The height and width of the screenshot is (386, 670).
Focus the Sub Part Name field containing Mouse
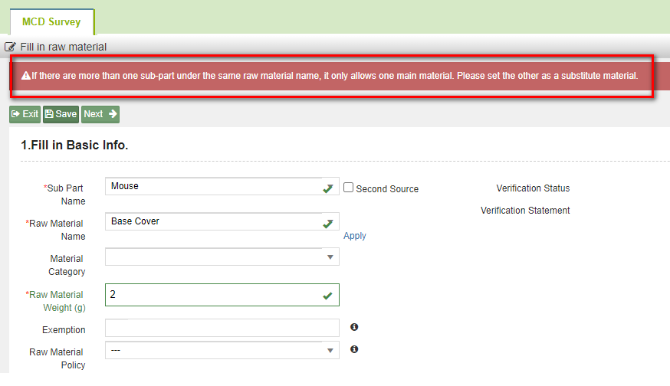pos(222,187)
